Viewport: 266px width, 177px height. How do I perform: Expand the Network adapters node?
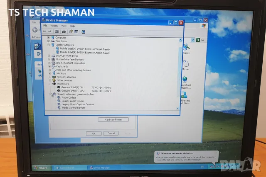[x=50, y=77]
